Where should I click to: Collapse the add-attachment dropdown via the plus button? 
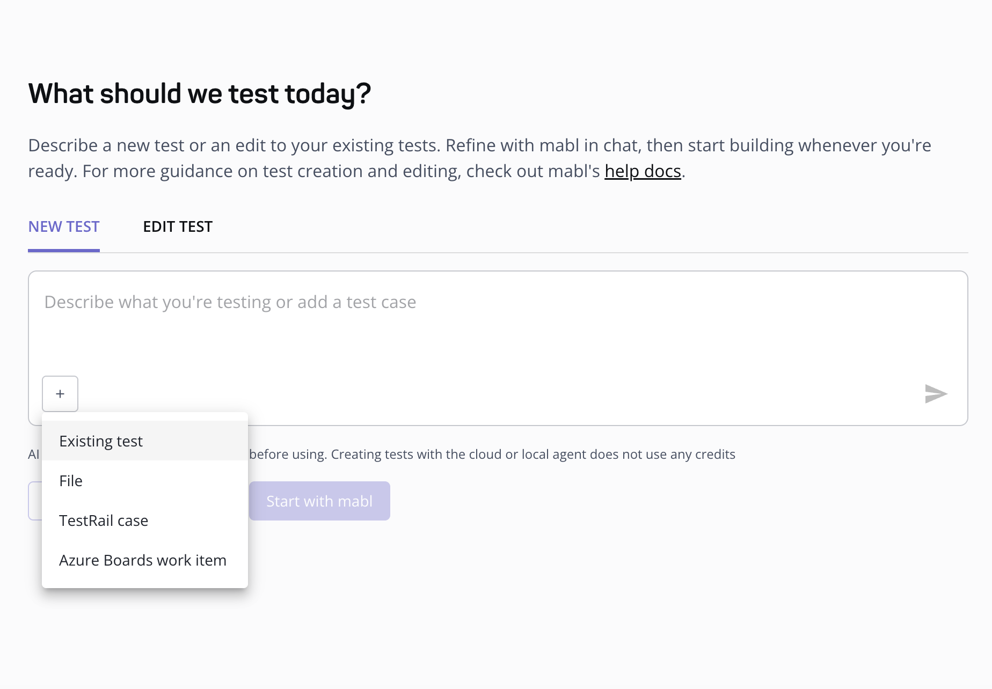[x=60, y=394]
